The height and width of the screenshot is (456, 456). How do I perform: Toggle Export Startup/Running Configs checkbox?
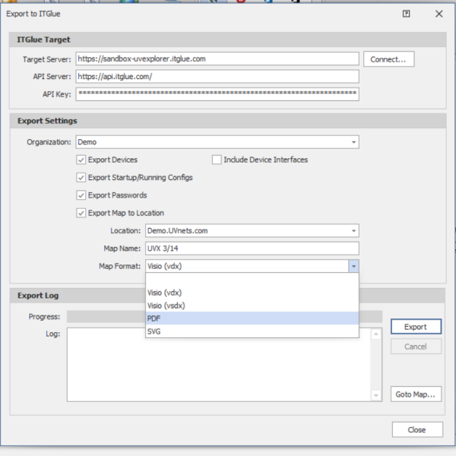click(81, 177)
